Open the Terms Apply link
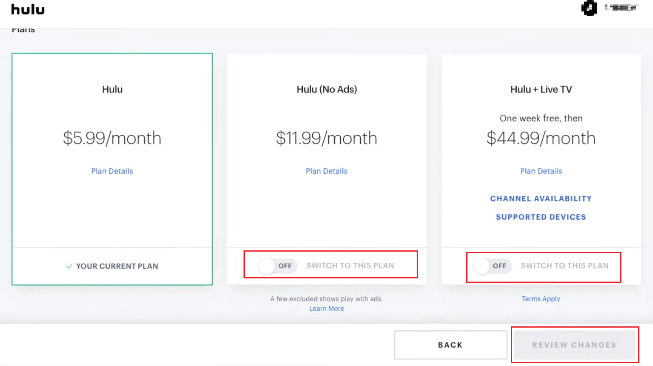653x366 pixels. coord(541,299)
